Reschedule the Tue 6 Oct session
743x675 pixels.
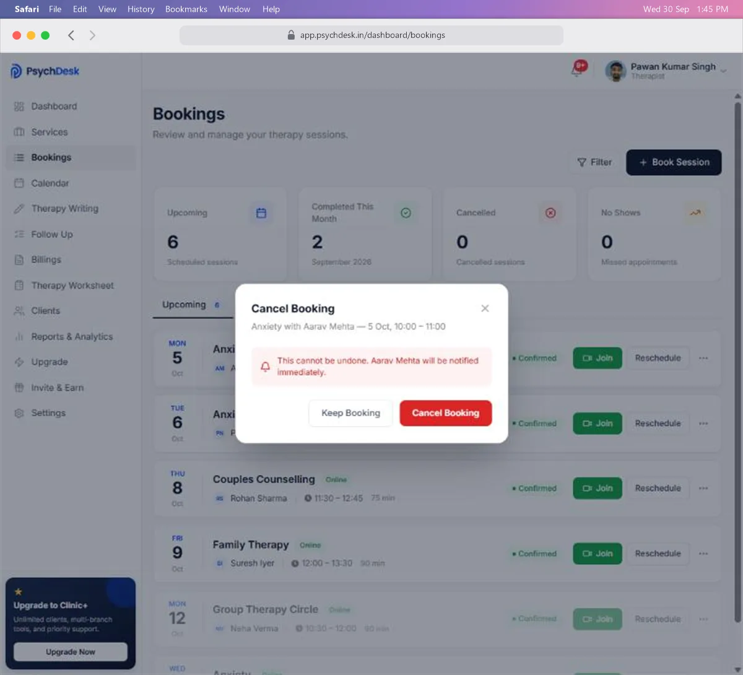click(658, 424)
